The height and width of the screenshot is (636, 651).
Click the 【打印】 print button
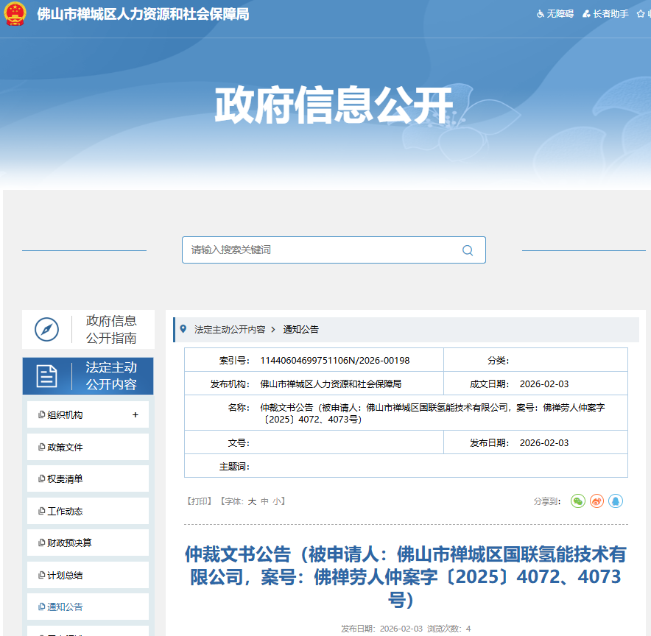click(x=201, y=500)
